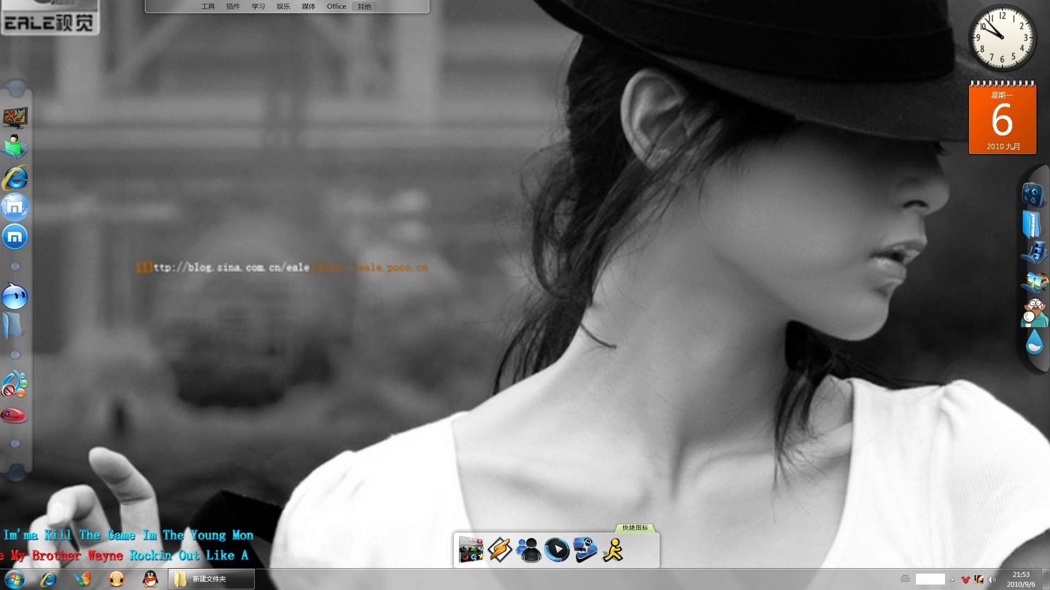The width and height of the screenshot is (1050, 590).
Task: Open volume control speaker icon
Action: pyautogui.click(x=991, y=580)
